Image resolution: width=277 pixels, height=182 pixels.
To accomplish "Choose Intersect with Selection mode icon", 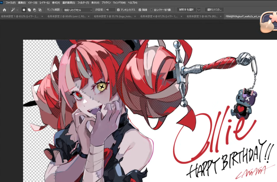I will pos(40,10).
